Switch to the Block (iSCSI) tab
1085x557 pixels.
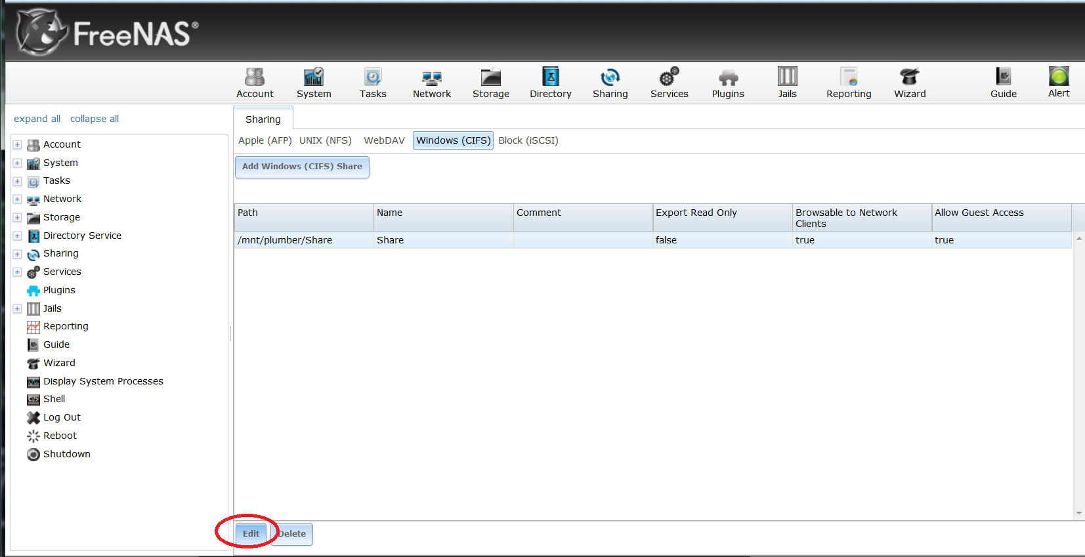pos(528,140)
